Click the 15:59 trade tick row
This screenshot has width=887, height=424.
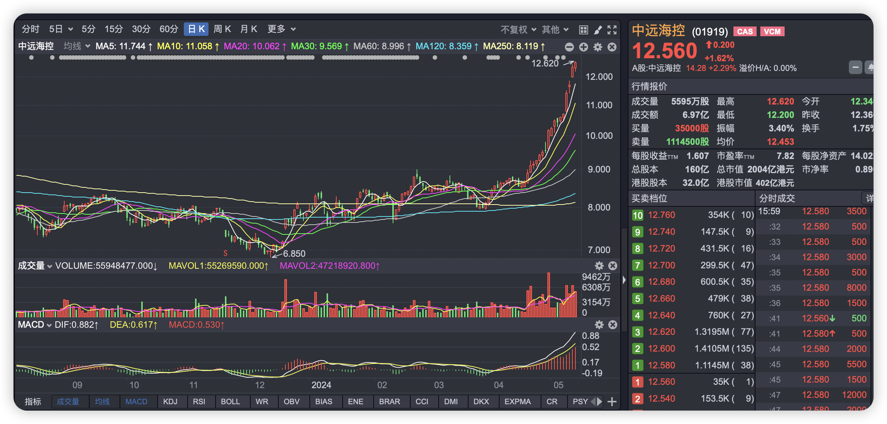[813, 211]
